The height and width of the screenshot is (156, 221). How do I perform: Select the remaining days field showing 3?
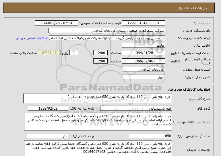coord(73,53)
